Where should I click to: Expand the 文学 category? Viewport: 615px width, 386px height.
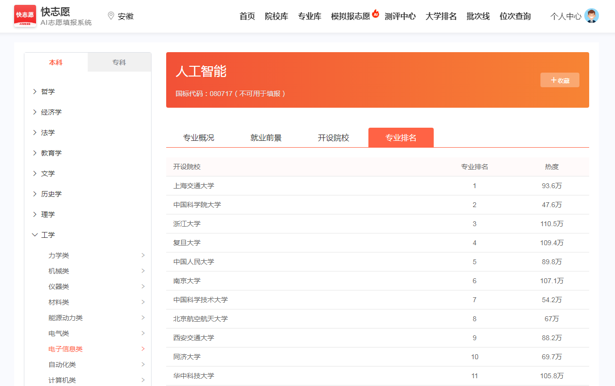pyautogui.click(x=35, y=174)
